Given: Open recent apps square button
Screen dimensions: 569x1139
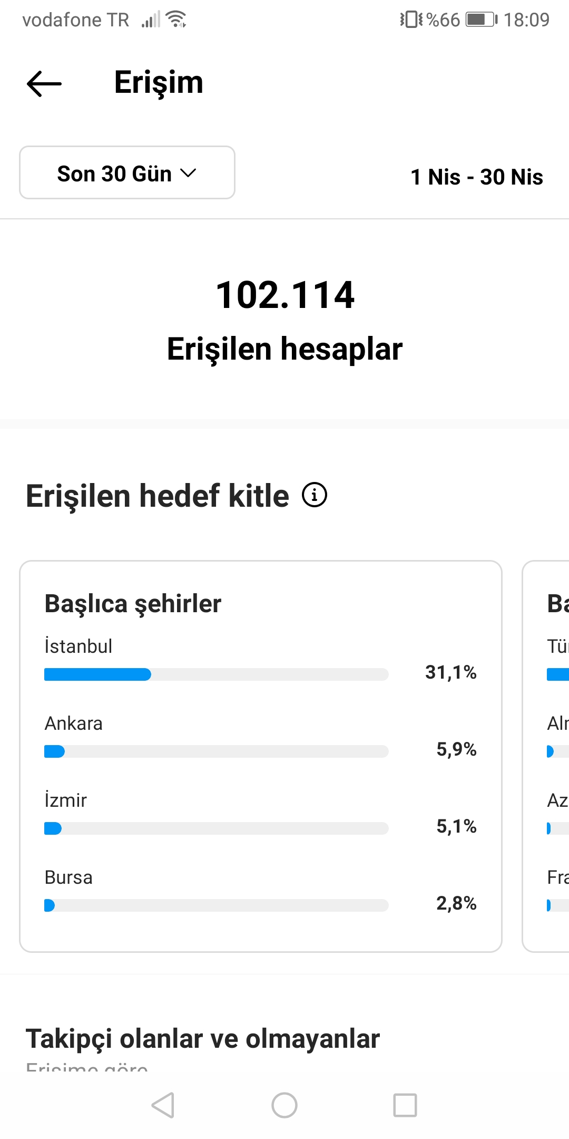Looking at the screenshot, I should coord(405,1105).
